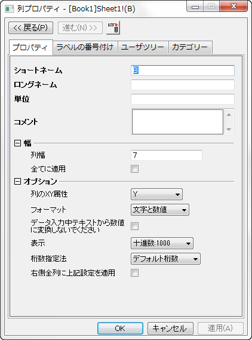Click the キャンセル button

[170, 328]
